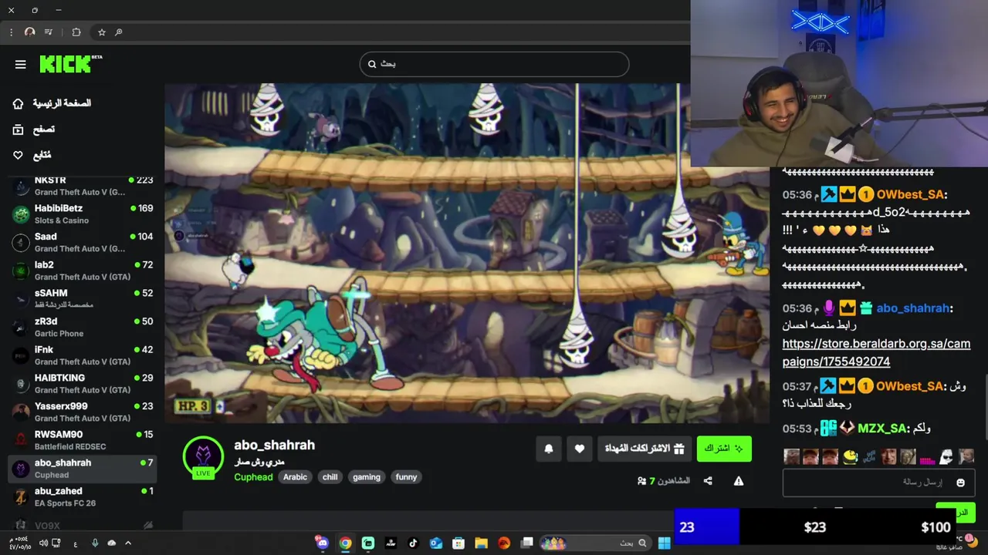The width and height of the screenshot is (988, 555).
Task: Click the share icon
Action: 708,481
